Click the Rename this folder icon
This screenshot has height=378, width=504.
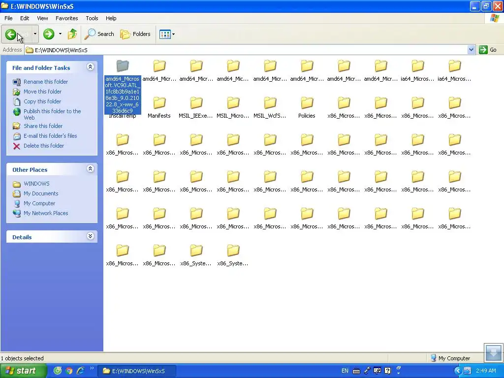pyautogui.click(x=17, y=82)
